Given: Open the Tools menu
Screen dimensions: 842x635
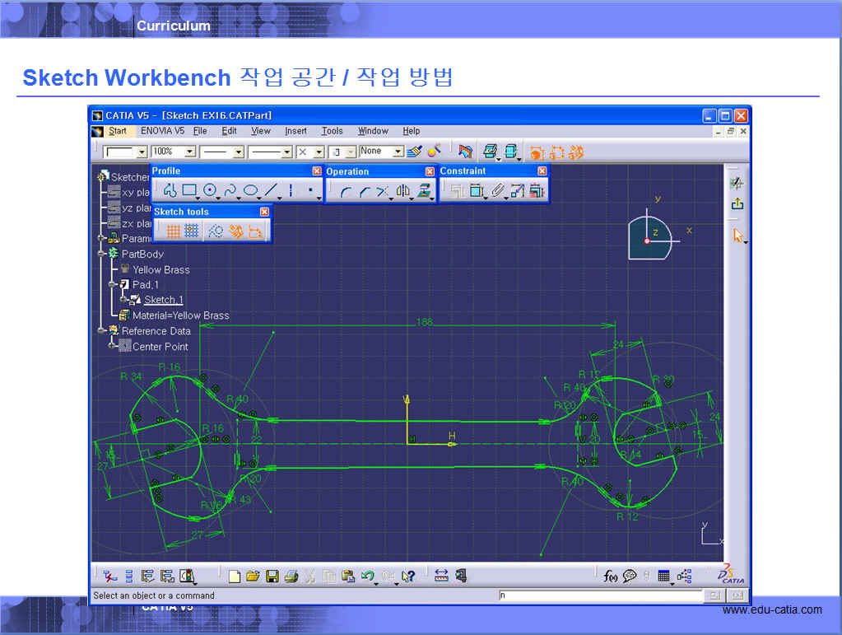Looking at the screenshot, I should 332,131.
